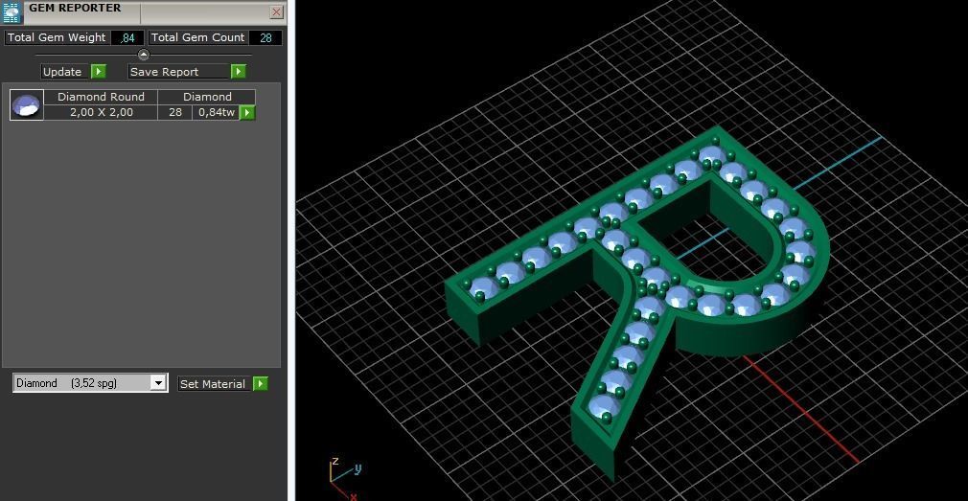The height and width of the screenshot is (501, 968).
Task: Click the green arrow in the 0,84tw row
Action: (247, 112)
